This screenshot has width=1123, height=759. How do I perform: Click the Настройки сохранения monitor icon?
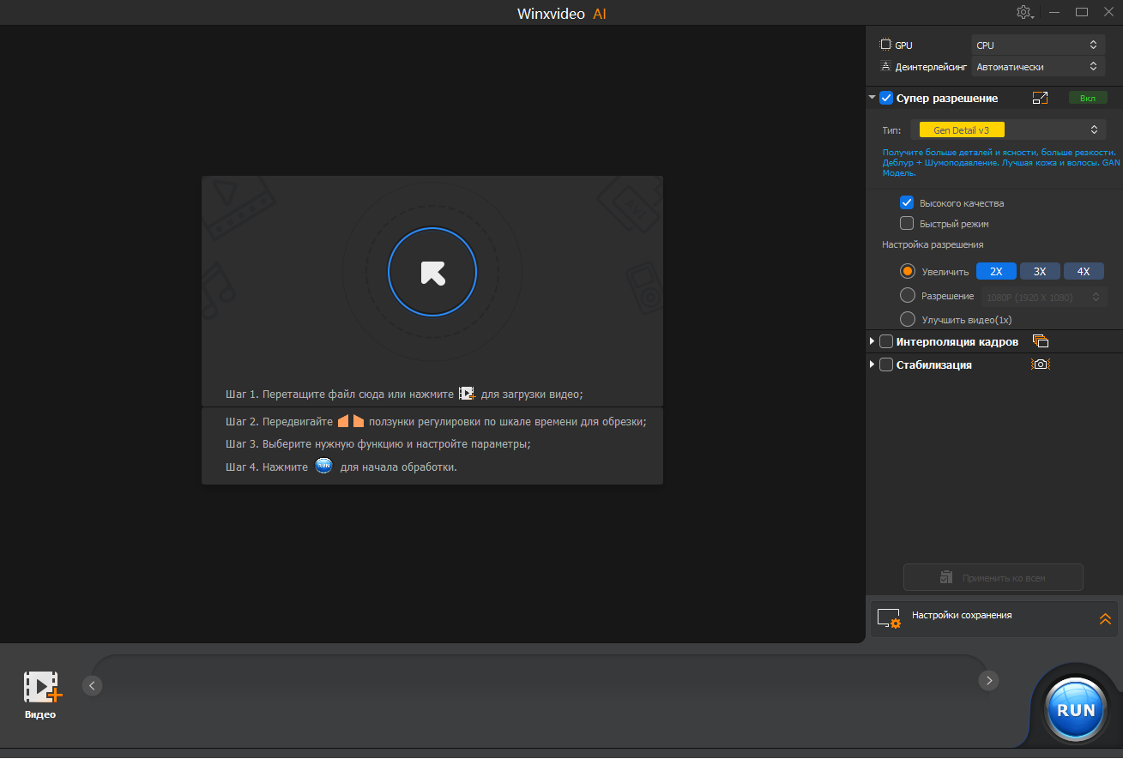coord(889,618)
